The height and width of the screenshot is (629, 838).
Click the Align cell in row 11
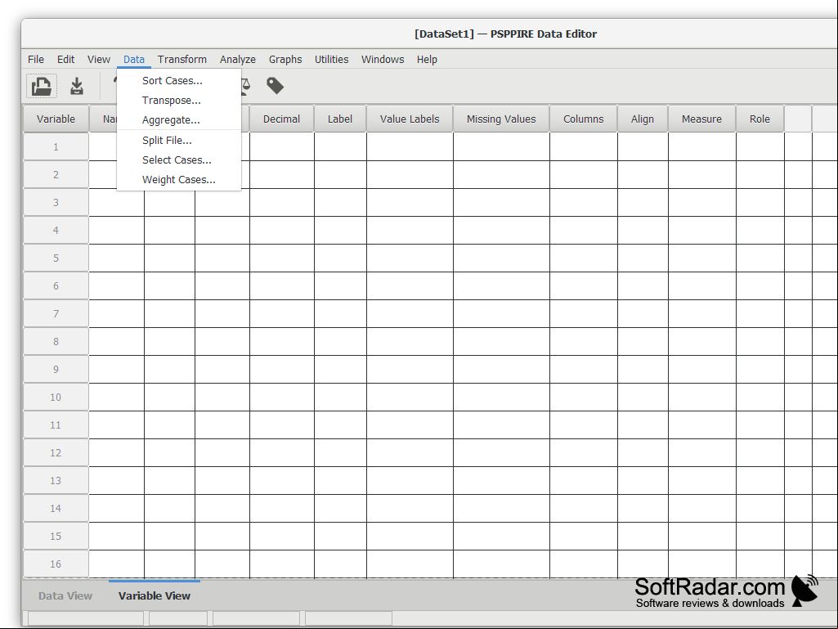coord(643,425)
